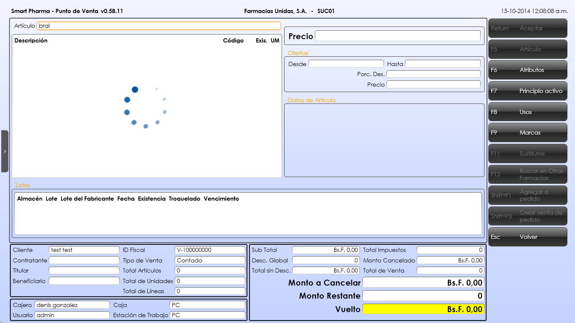The height and width of the screenshot is (323, 575).
Task: Click the Datos de Artículo panel
Action: 384,140
